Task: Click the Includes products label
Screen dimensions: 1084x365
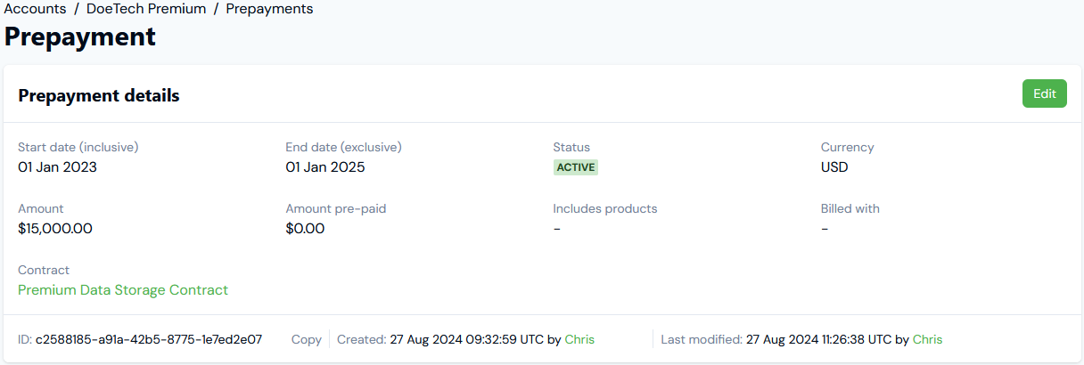Action: click(x=605, y=208)
